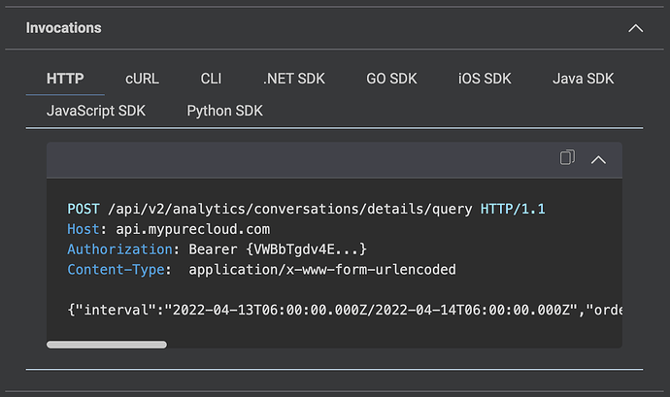Switch to the cURL tab
This screenshot has height=397, width=670.
(x=142, y=79)
